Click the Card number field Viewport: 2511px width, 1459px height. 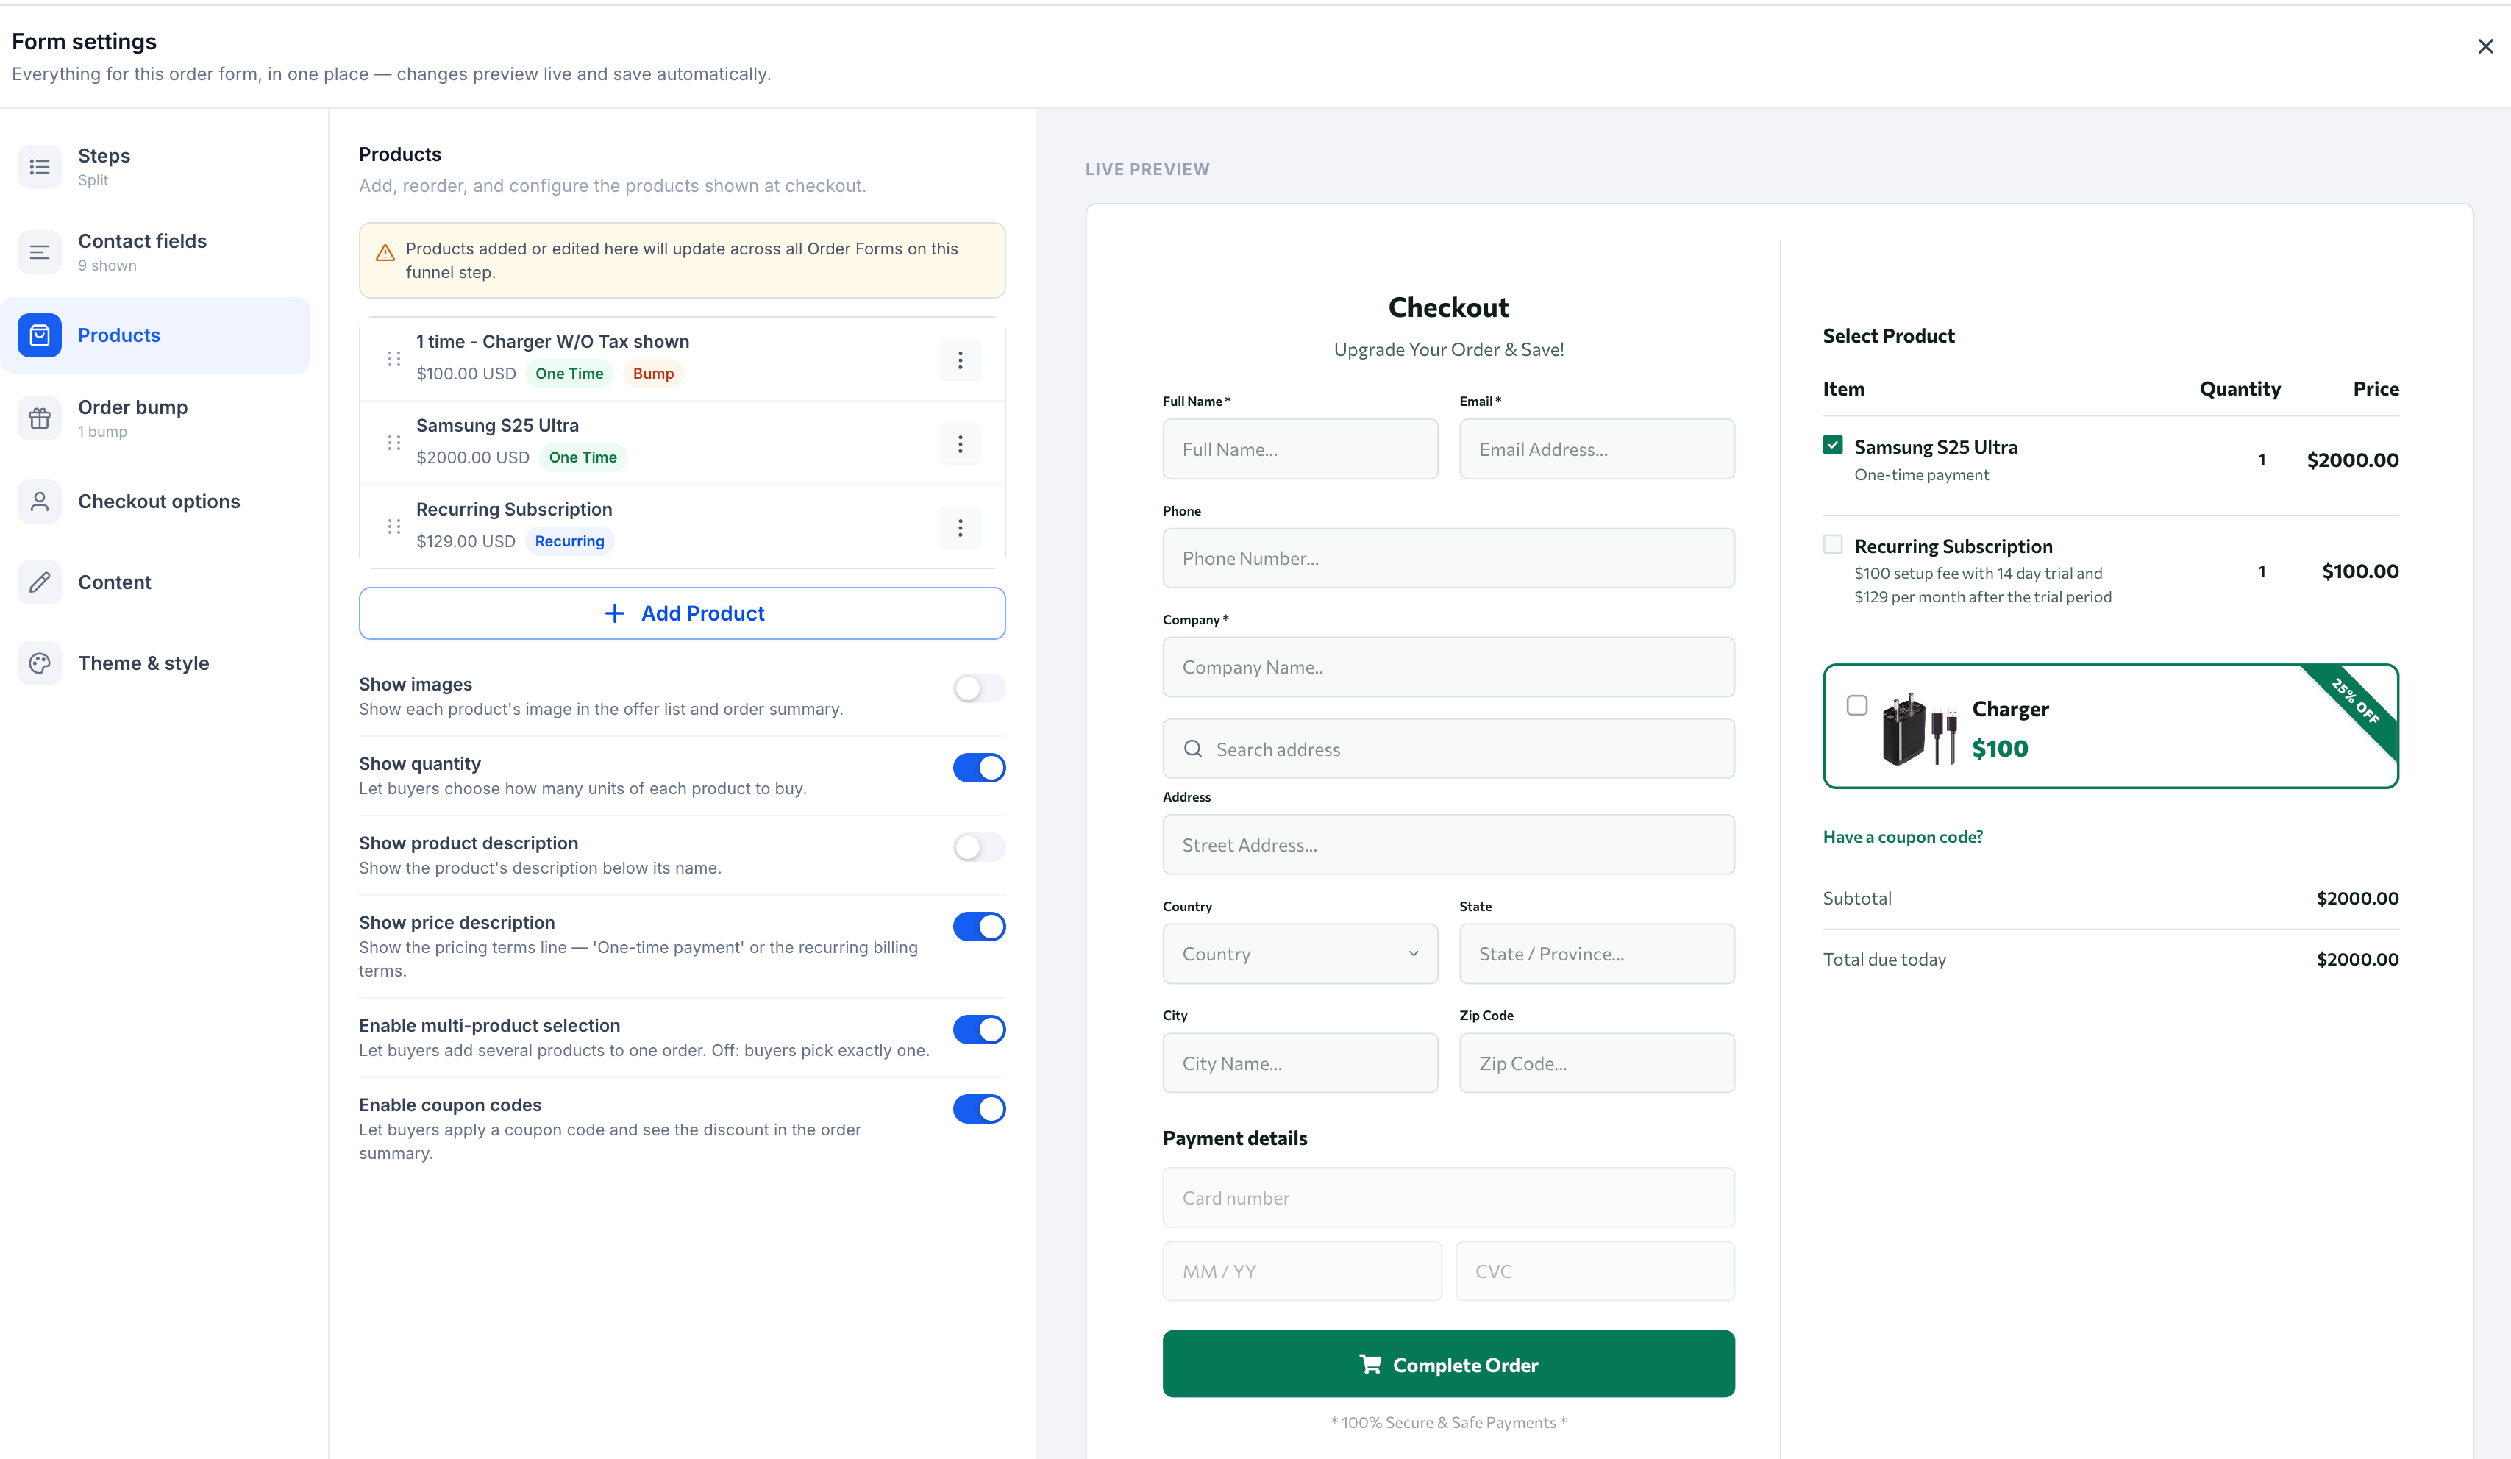coord(1447,1197)
